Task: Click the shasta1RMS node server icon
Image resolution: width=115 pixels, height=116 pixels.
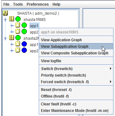Action: (x=12, y=19)
